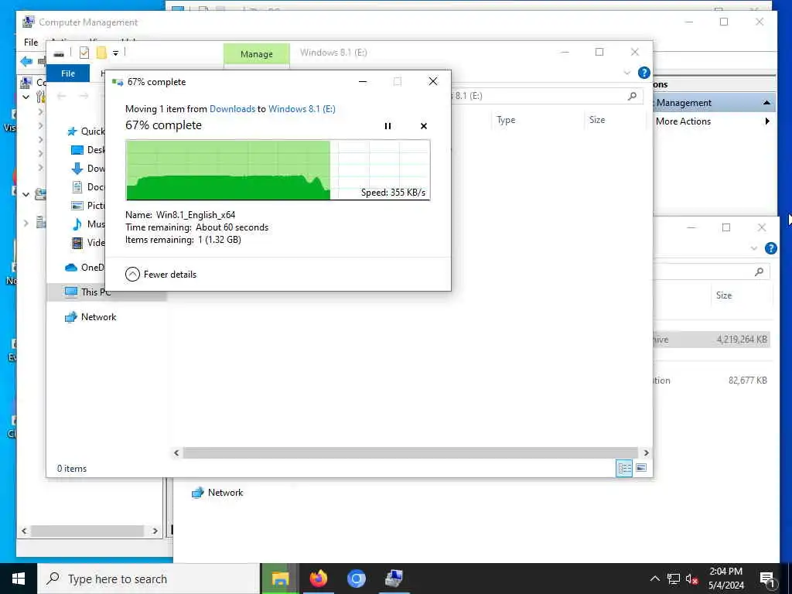Sort by the Type column header

click(506, 120)
